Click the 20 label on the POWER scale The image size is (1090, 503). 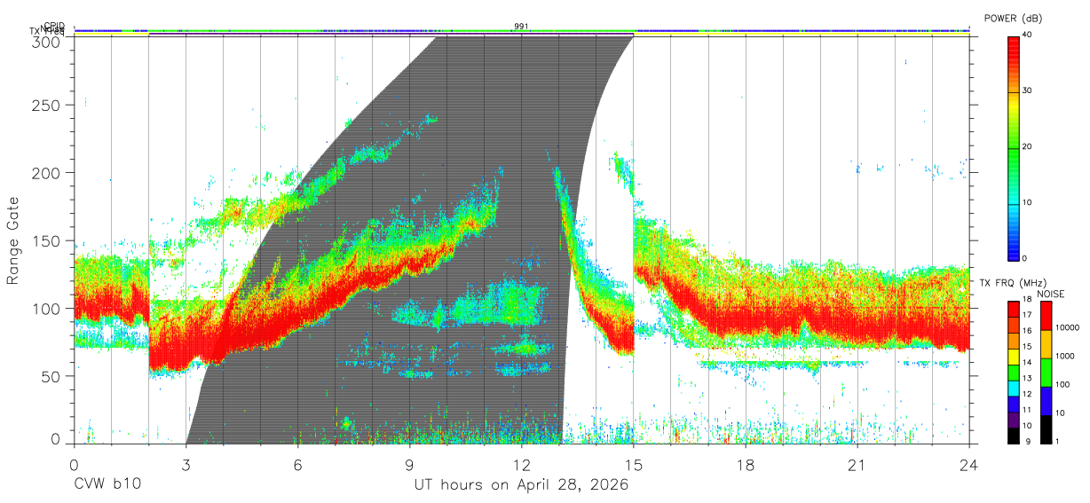(x=1028, y=146)
